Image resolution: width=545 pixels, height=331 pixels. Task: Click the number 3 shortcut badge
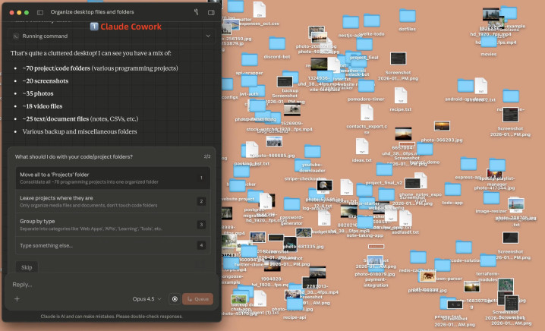pos(201,225)
